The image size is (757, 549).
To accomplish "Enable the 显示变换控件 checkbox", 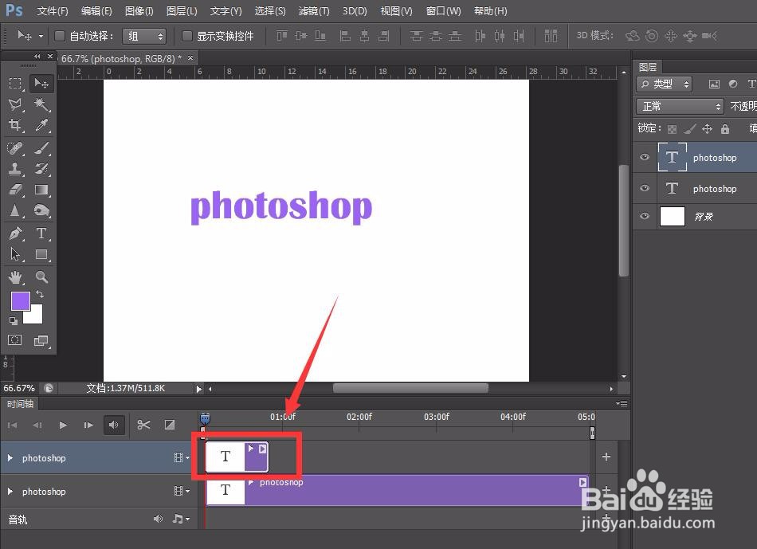I will (x=186, y=36).
